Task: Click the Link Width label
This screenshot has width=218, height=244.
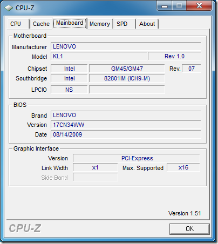Action: (54, 168)
